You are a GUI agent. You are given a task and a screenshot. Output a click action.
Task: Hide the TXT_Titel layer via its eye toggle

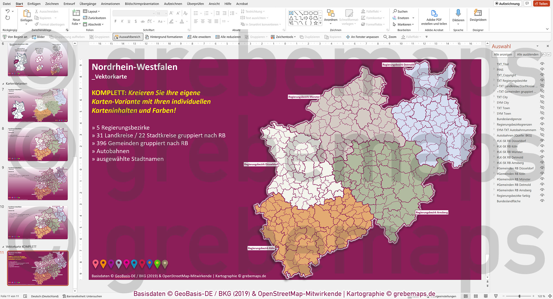coord(541,64)
